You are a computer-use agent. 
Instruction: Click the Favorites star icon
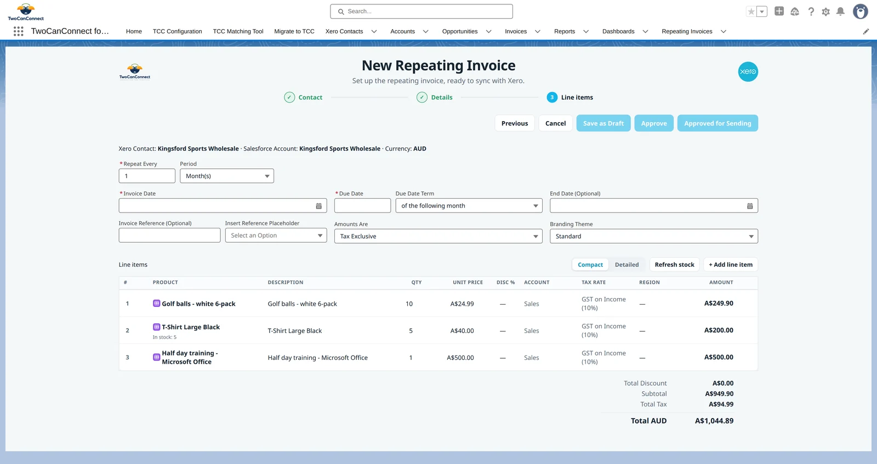751,12
